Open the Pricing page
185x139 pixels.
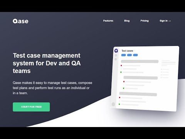coord(145,21)
